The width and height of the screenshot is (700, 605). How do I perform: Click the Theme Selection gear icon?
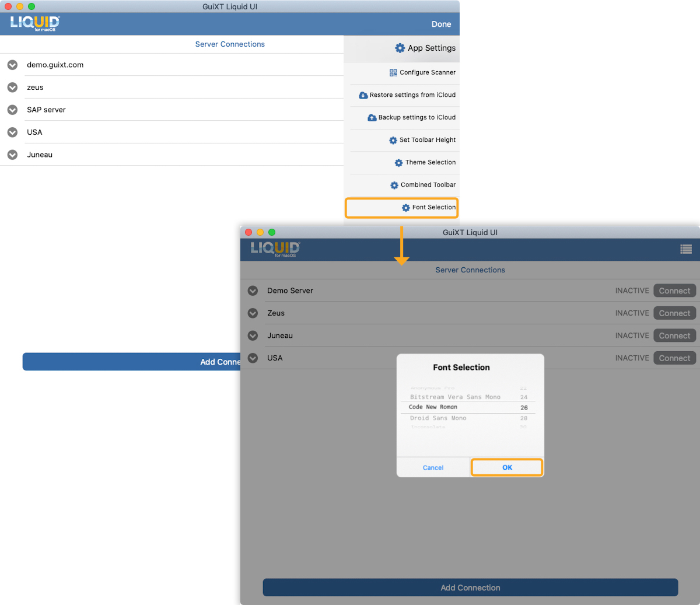399,163
